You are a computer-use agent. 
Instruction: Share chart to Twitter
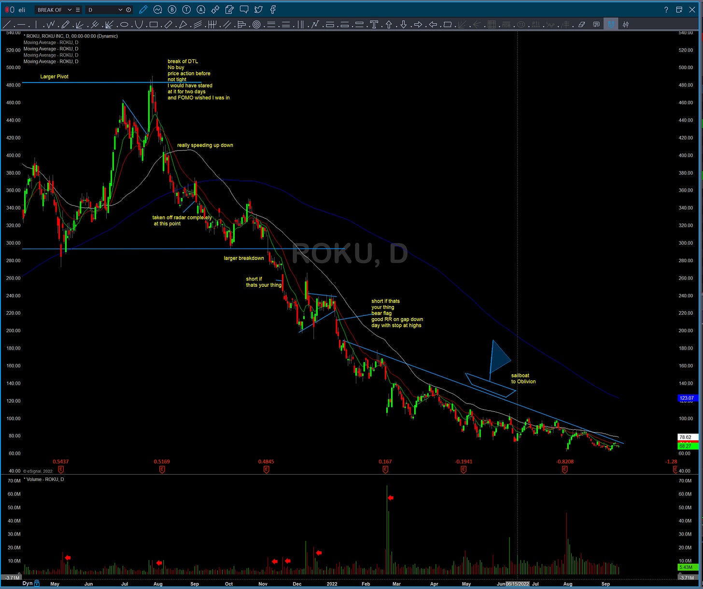[258, 9]
